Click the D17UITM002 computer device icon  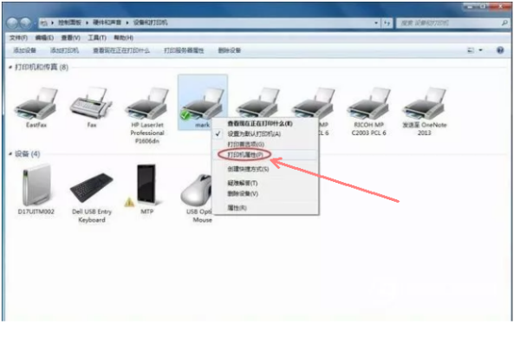click(36, 184)
